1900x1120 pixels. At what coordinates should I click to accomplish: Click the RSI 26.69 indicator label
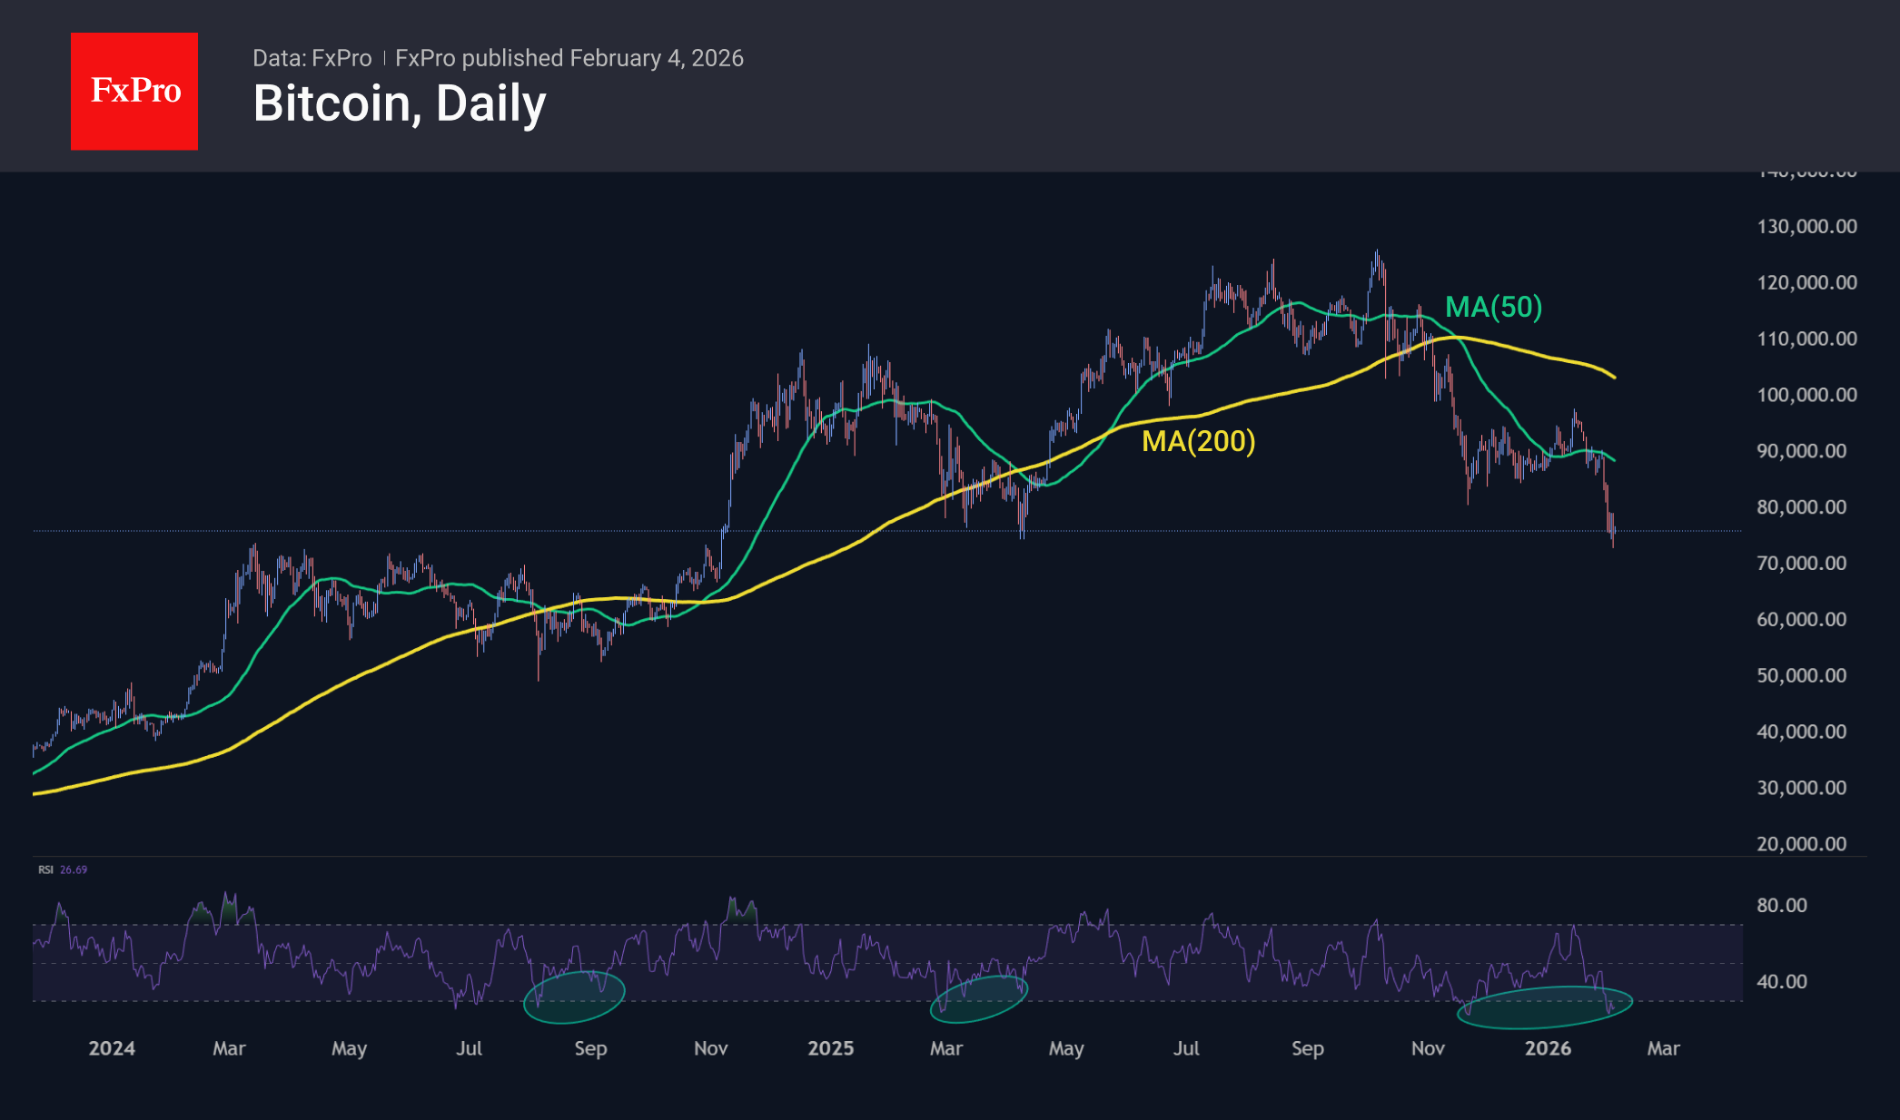63,869
